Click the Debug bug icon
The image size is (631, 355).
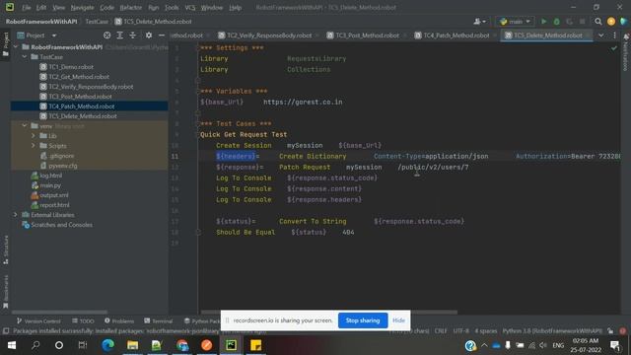tap(556, 22)
